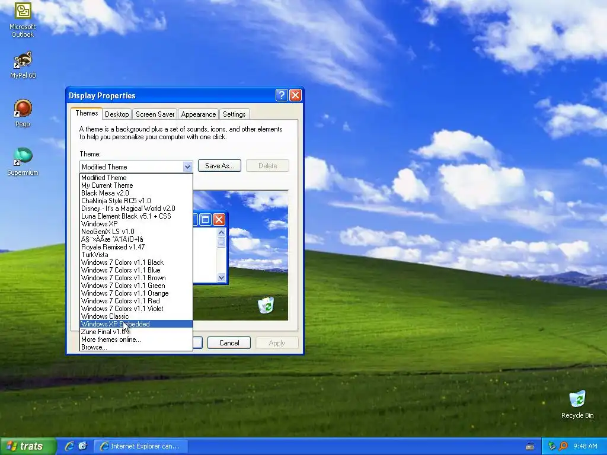Select NeoGeniX LS v1.0 theme
Image resolution: width=607 pixels, height=455 pixels.
tap(136, 232)
